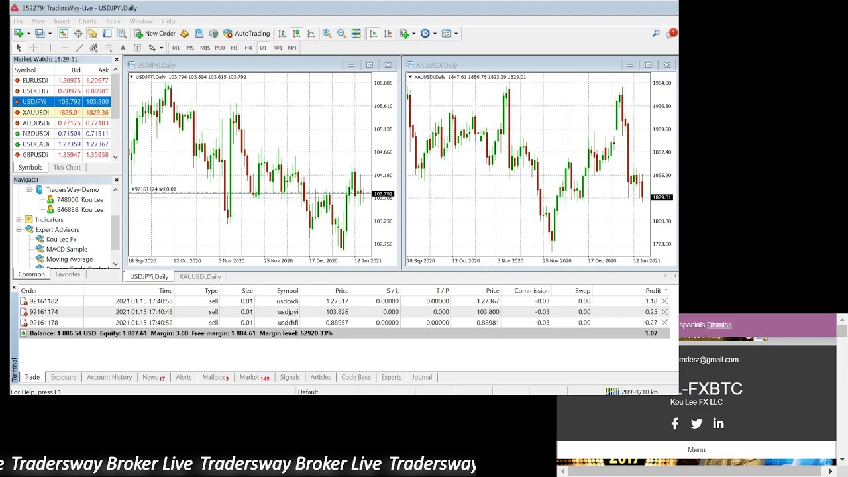The width and height of the screenshot is (848, 477).
Task: Switch to the H4 timeframe
Action: tap(248, 48)
